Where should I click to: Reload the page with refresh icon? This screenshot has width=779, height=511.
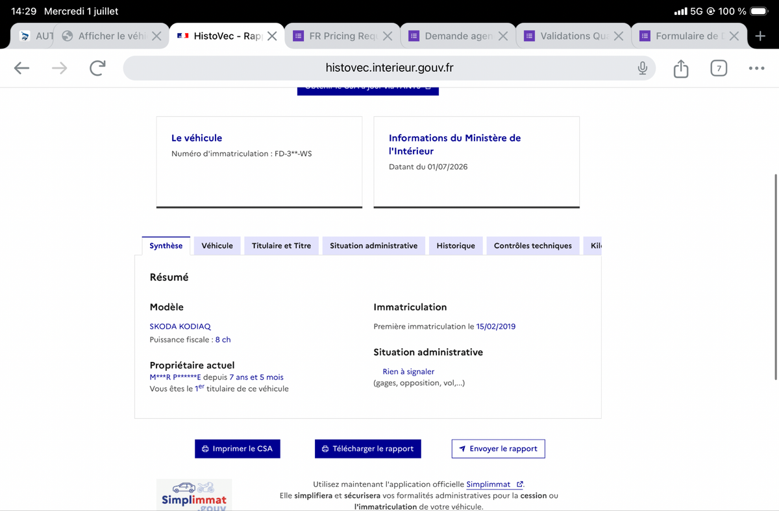[97, 68]
